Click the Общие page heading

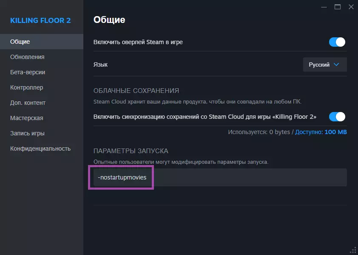(109, 20)
